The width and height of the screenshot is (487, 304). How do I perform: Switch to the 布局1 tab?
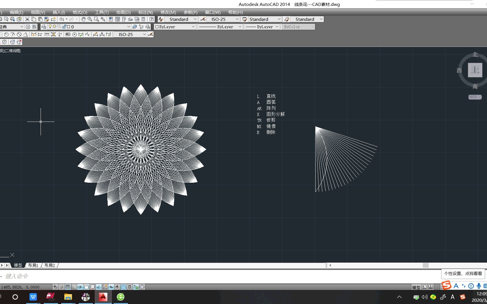(x=33, y=265)
